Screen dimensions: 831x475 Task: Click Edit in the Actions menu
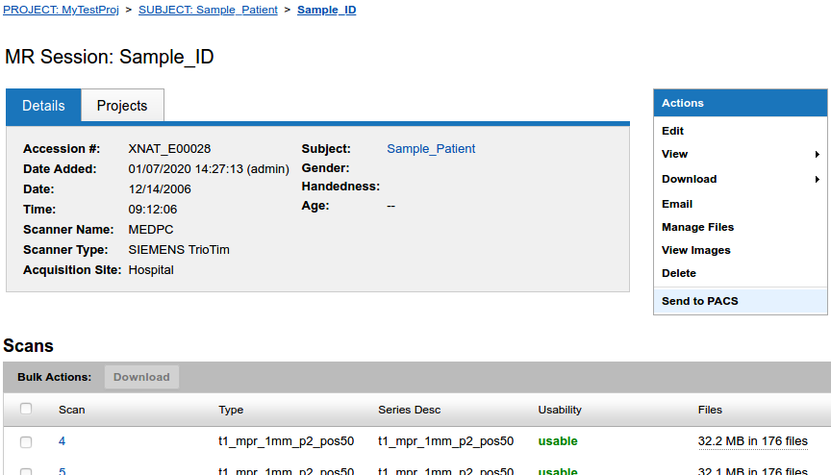(673, 131)
